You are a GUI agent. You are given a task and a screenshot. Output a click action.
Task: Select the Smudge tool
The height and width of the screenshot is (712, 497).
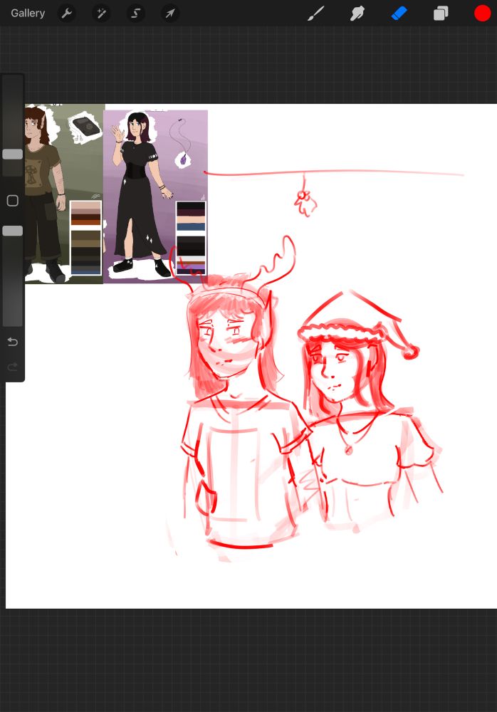(357, 13)
